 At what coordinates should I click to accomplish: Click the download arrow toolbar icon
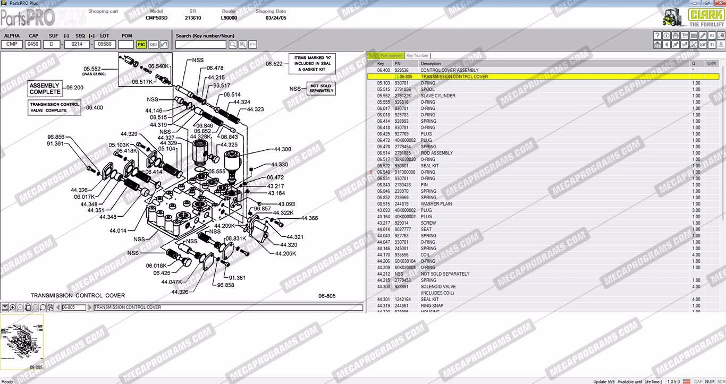tap(721, 45)
